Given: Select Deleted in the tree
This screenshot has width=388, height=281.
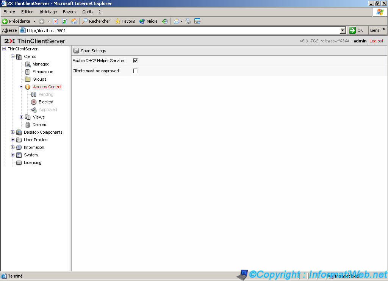Looking at the screenshot, I should point(39,125).
